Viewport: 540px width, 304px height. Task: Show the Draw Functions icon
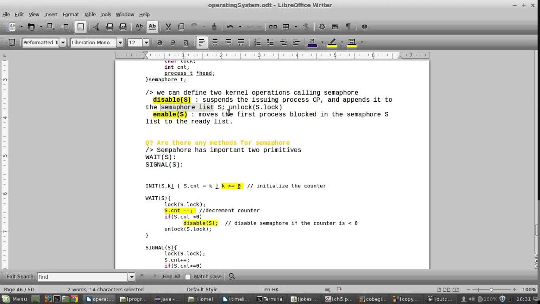click(x=306, y=27)
